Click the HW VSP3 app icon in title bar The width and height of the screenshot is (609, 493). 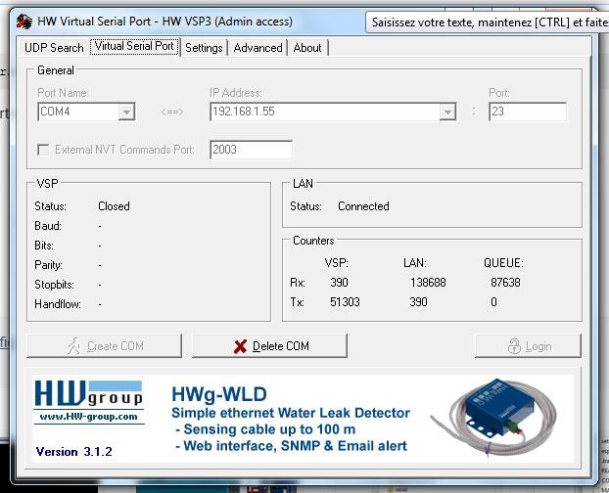pos(24,22)
